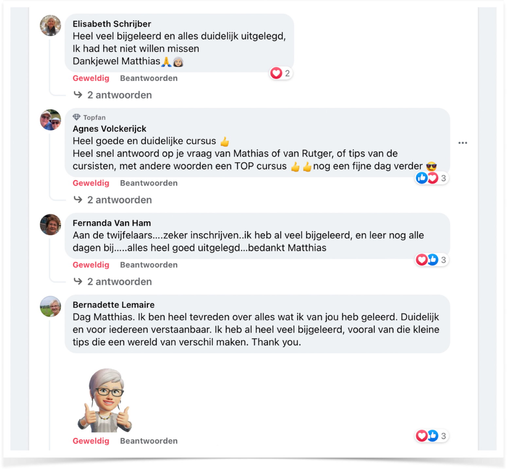This screenshot has height=471, width=507.
Task: Click Beantwoorden under Bernadette's comment
Action: pos(149,441)
